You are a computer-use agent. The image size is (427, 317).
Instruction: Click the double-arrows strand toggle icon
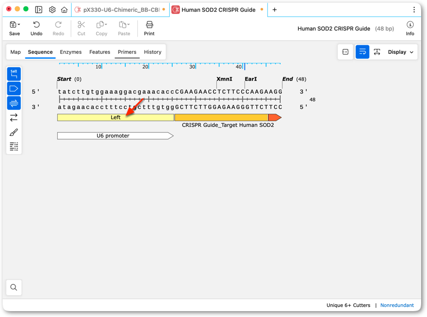coord(14,117)
